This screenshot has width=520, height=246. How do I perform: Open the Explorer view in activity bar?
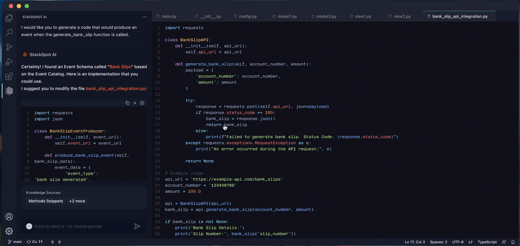pyautogui.click(x=9, y=18)
